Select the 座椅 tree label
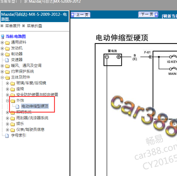The height and width of the screenshot is (176, 177). click(x=20, y=89)
